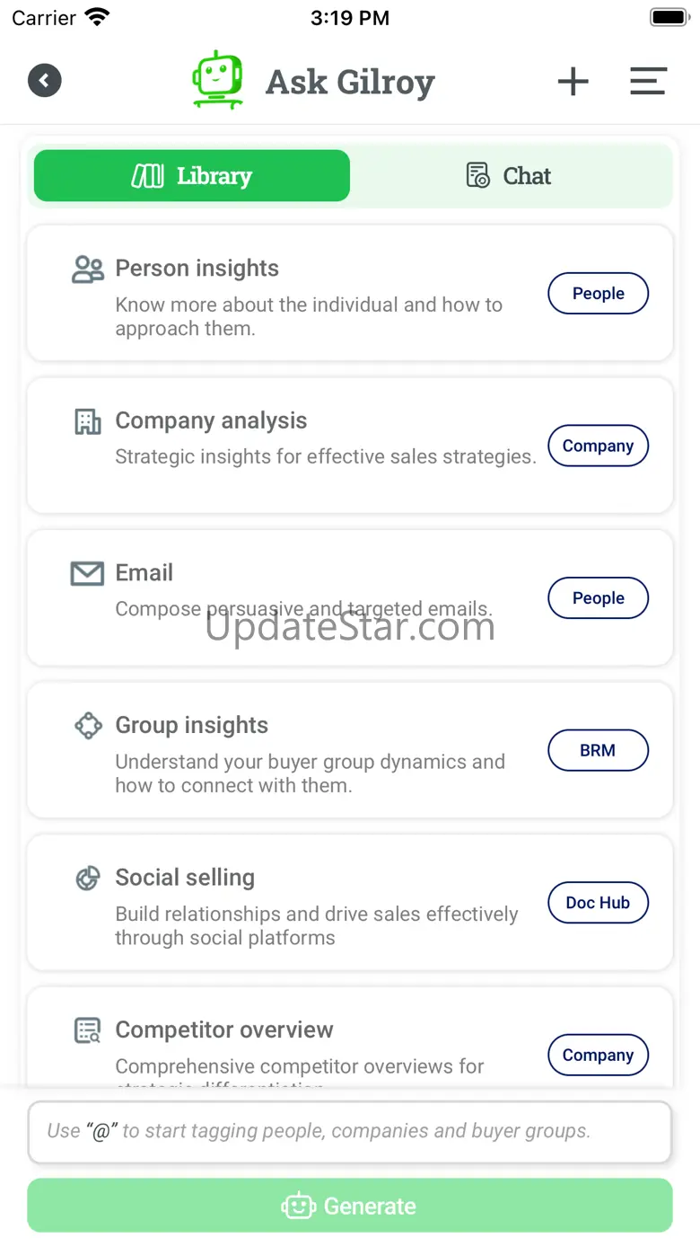Switch to the Library tab
This screenshot has width=700, height=1246.
[x=192, y=176]
